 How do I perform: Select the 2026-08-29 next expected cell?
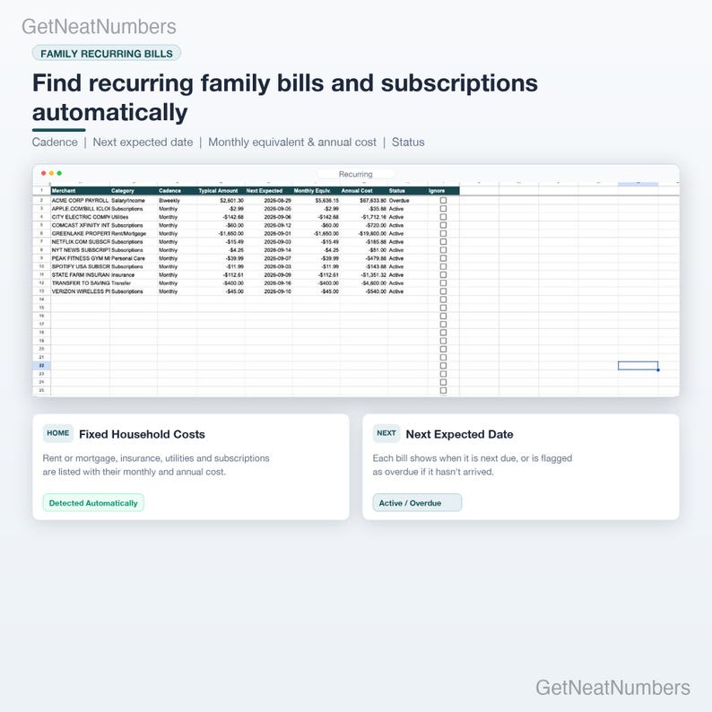268,200
